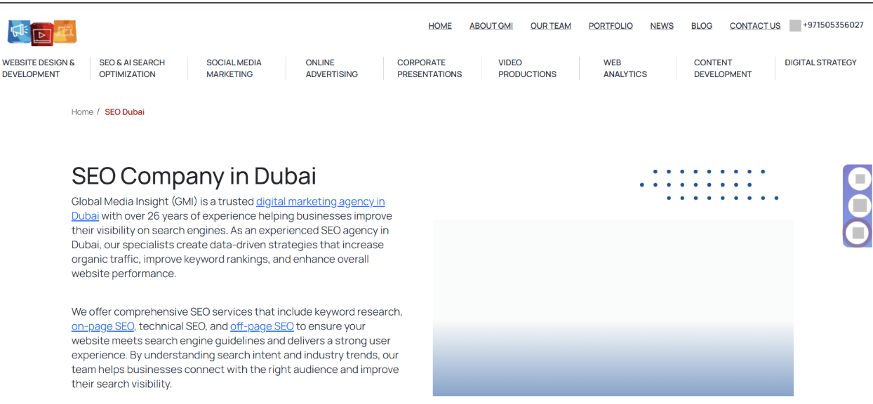Follow the 'digital marketing agency in Dubai' link
Screen dimensions: 873x404
[x=320, y=201]
